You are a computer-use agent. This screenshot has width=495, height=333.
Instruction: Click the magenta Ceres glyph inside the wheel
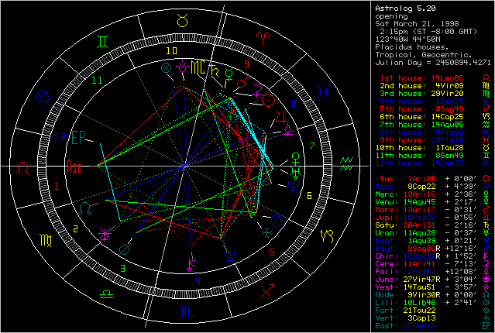tap(257, 91)
